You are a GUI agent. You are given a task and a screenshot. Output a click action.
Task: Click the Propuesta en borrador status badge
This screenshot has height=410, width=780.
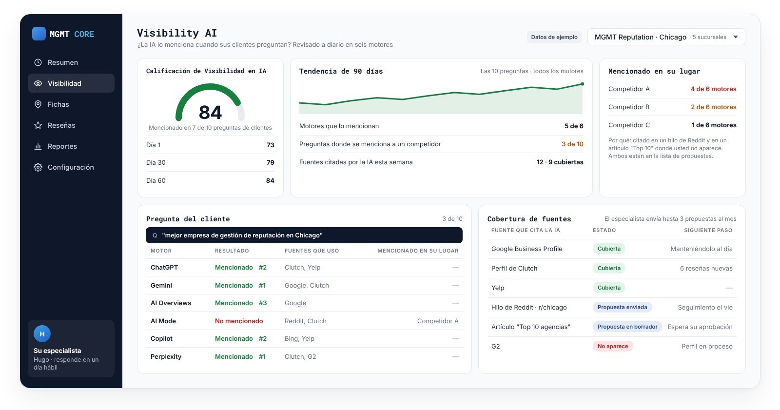click(x=627, y=327)
